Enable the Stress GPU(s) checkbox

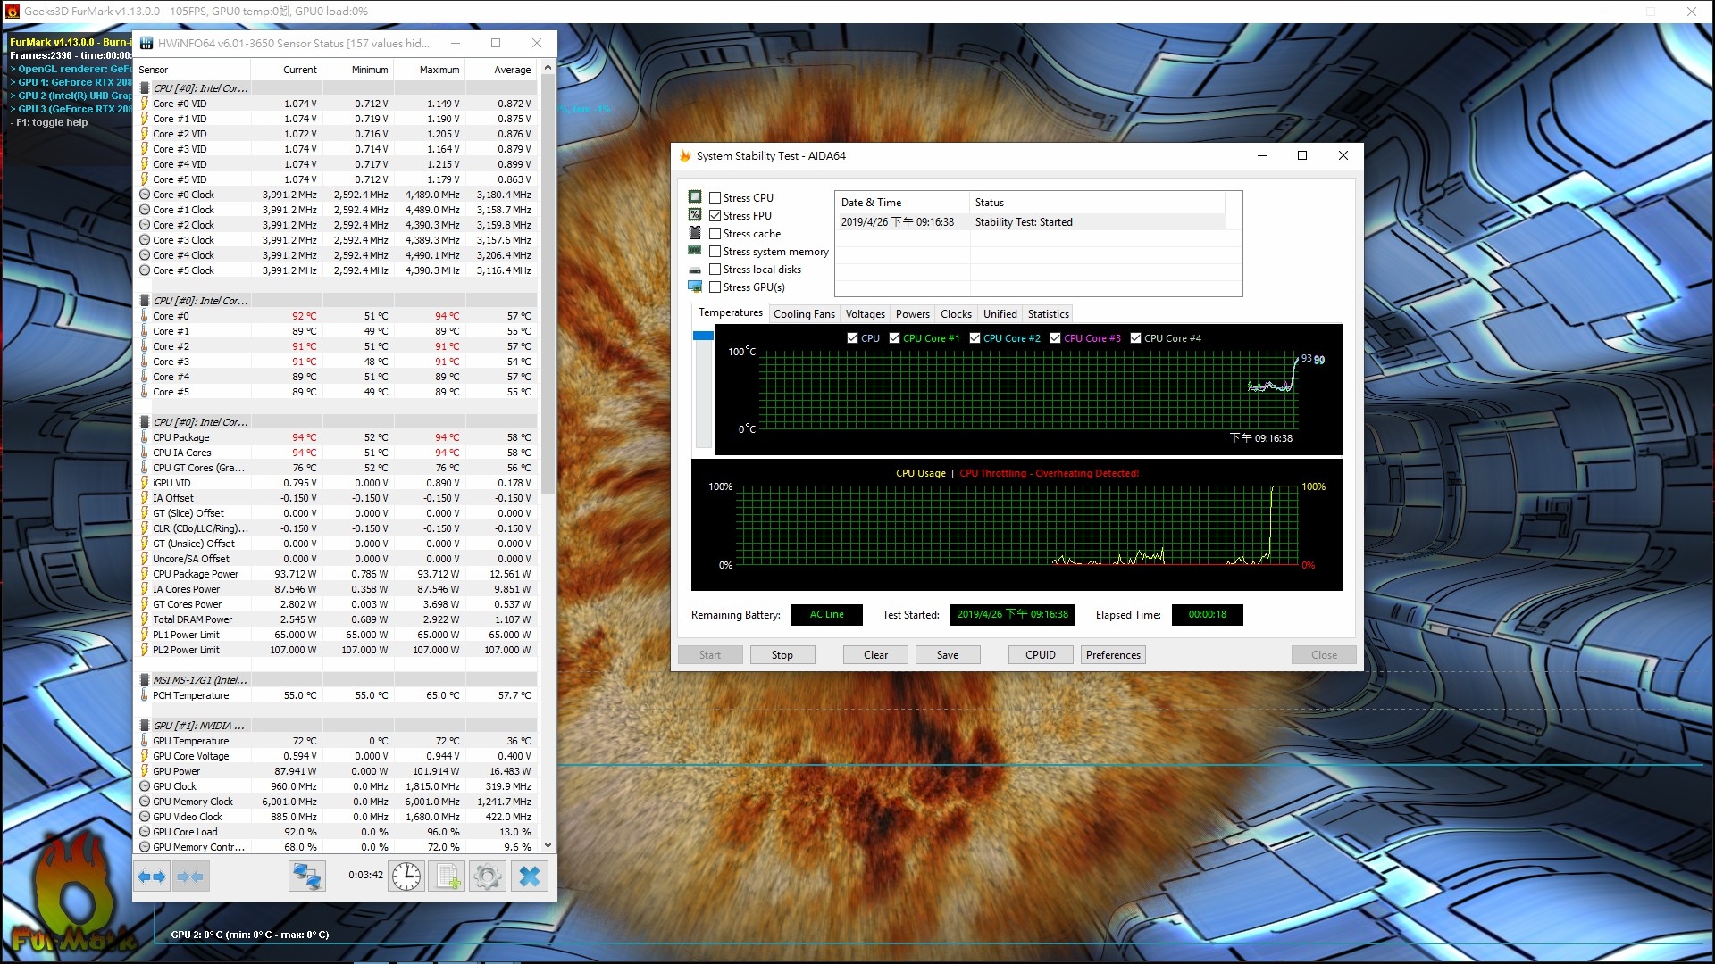[x=715, y=287]
